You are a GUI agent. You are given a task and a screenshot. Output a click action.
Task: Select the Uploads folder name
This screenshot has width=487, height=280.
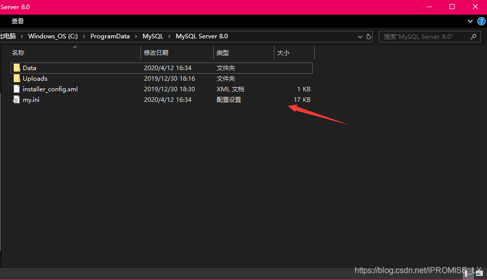[x=35, y=78]
